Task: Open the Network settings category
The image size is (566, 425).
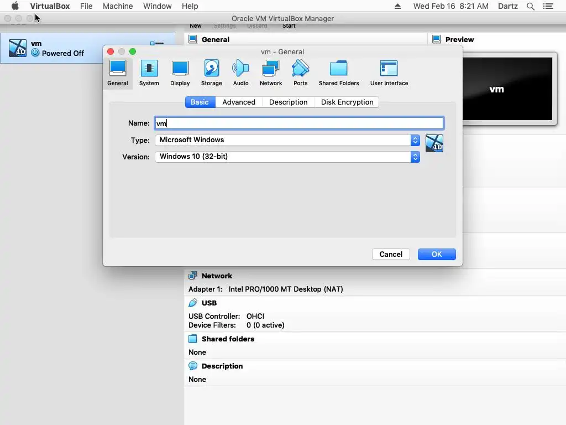Action: click(271, 72)
